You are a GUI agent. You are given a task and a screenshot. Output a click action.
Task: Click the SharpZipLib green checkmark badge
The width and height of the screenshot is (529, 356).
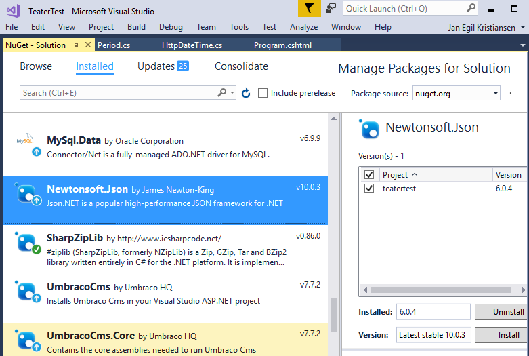point(37,250)
